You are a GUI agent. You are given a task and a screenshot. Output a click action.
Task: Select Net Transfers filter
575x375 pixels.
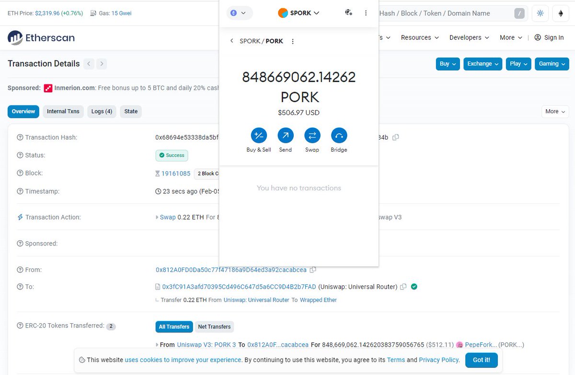tap(214, 327)
